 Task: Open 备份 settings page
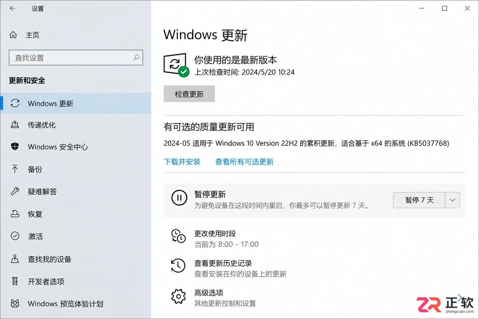76,169
